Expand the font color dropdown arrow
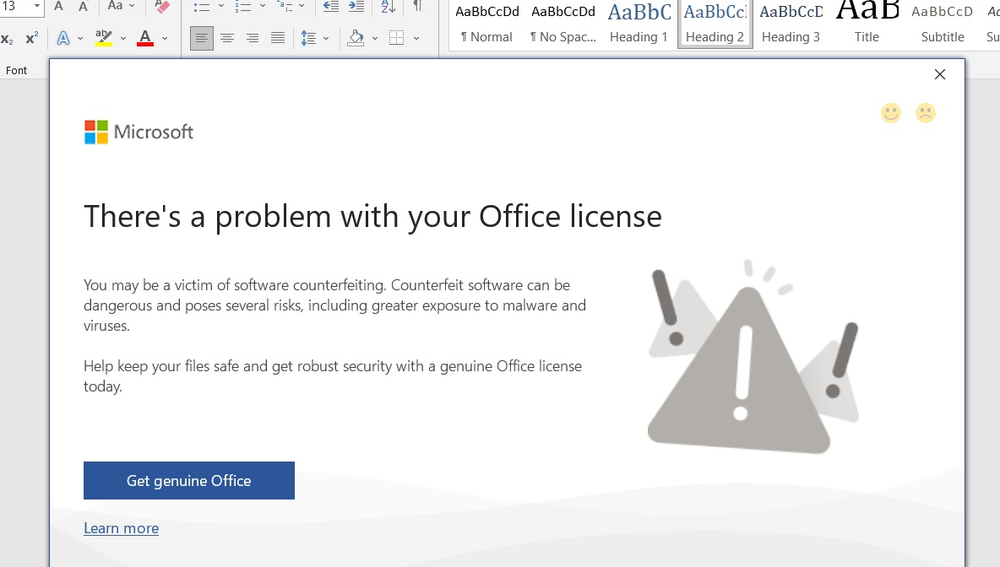 [165, 38]
